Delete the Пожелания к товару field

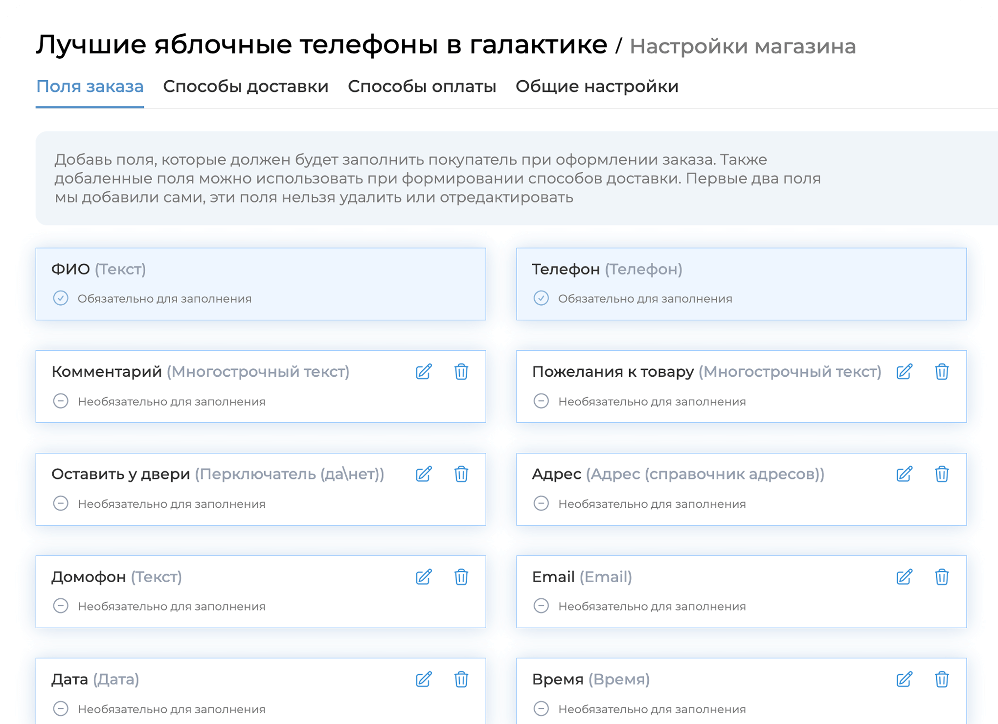click(x=942, y=372)
